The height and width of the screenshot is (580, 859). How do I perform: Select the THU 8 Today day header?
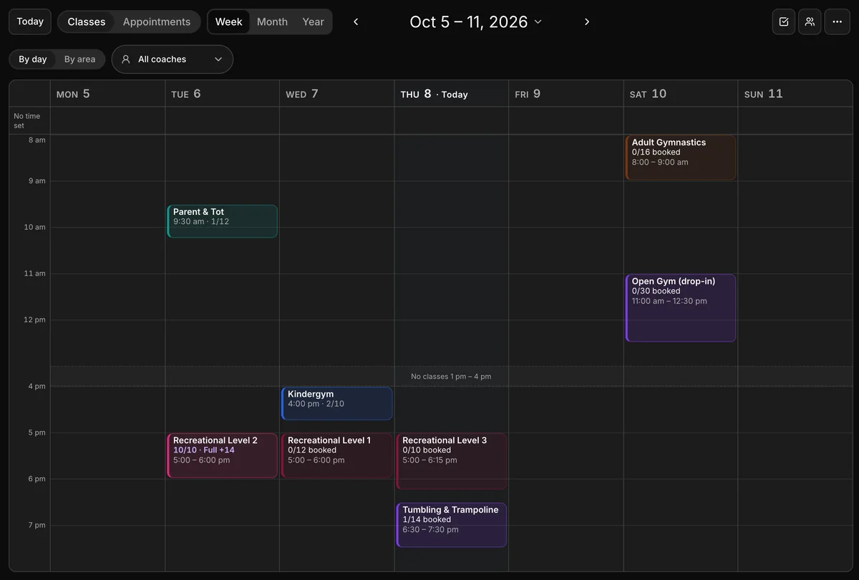pyautogui.click(x=451, y=94)
